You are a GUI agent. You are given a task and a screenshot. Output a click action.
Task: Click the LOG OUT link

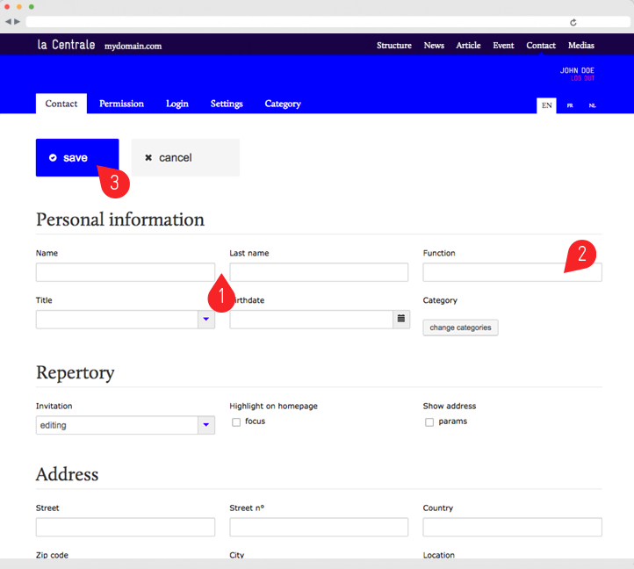582,78
